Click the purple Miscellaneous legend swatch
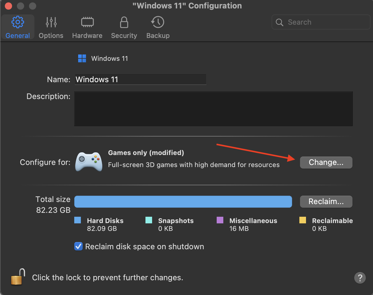Screen dimensions: 373x295 220,220
